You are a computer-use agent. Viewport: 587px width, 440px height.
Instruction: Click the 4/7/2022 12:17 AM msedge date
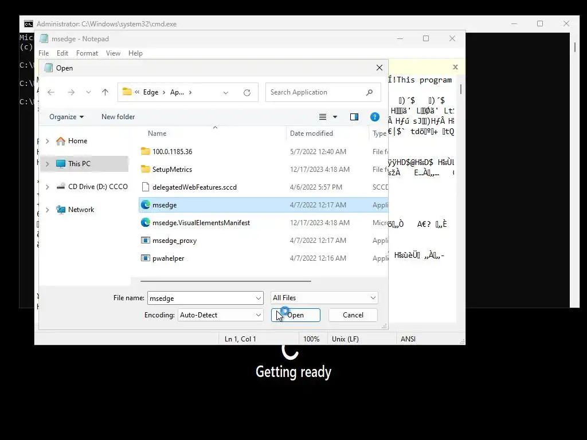tap(318, 205)
